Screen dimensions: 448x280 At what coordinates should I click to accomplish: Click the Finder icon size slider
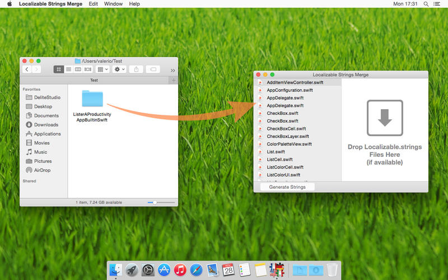(x=155, y=202)
